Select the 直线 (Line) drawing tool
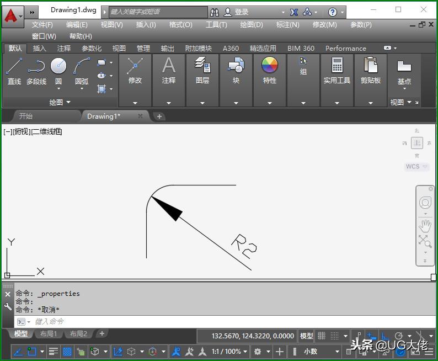This screenshot has height=361, width=438. pos(14,67)
